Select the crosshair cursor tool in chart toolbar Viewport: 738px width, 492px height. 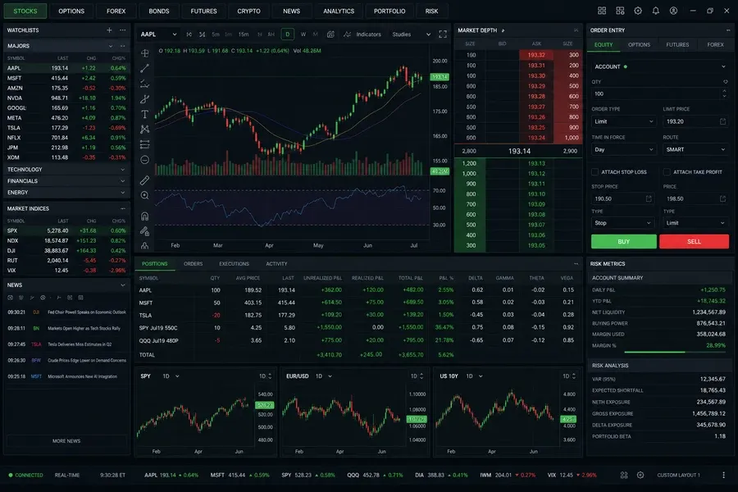point(144,53)
